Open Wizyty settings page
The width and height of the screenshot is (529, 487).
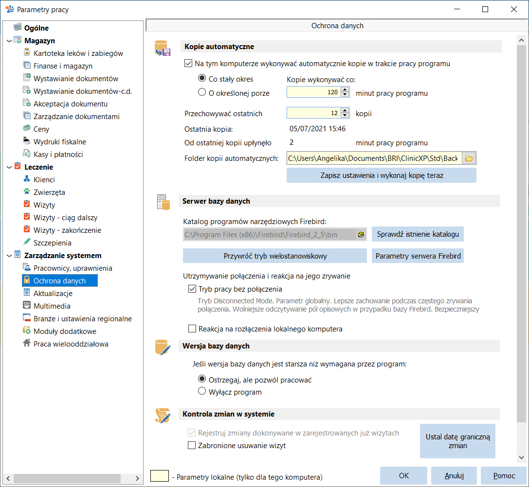pyautogui.click(x=44, y=205)
